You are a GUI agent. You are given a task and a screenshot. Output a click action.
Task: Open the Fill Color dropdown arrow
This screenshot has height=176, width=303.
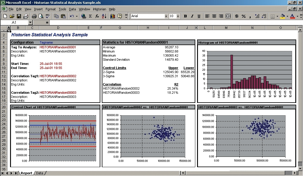(287, 16)
